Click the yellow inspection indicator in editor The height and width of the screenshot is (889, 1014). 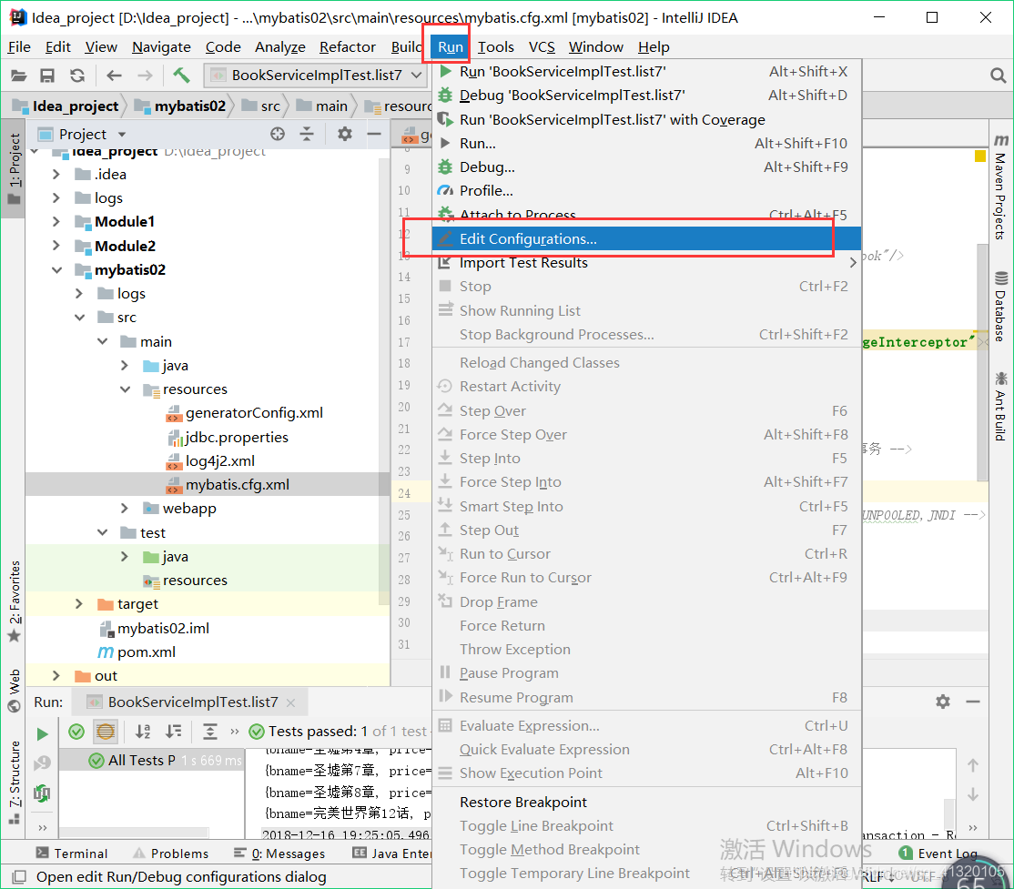point(980,156)
